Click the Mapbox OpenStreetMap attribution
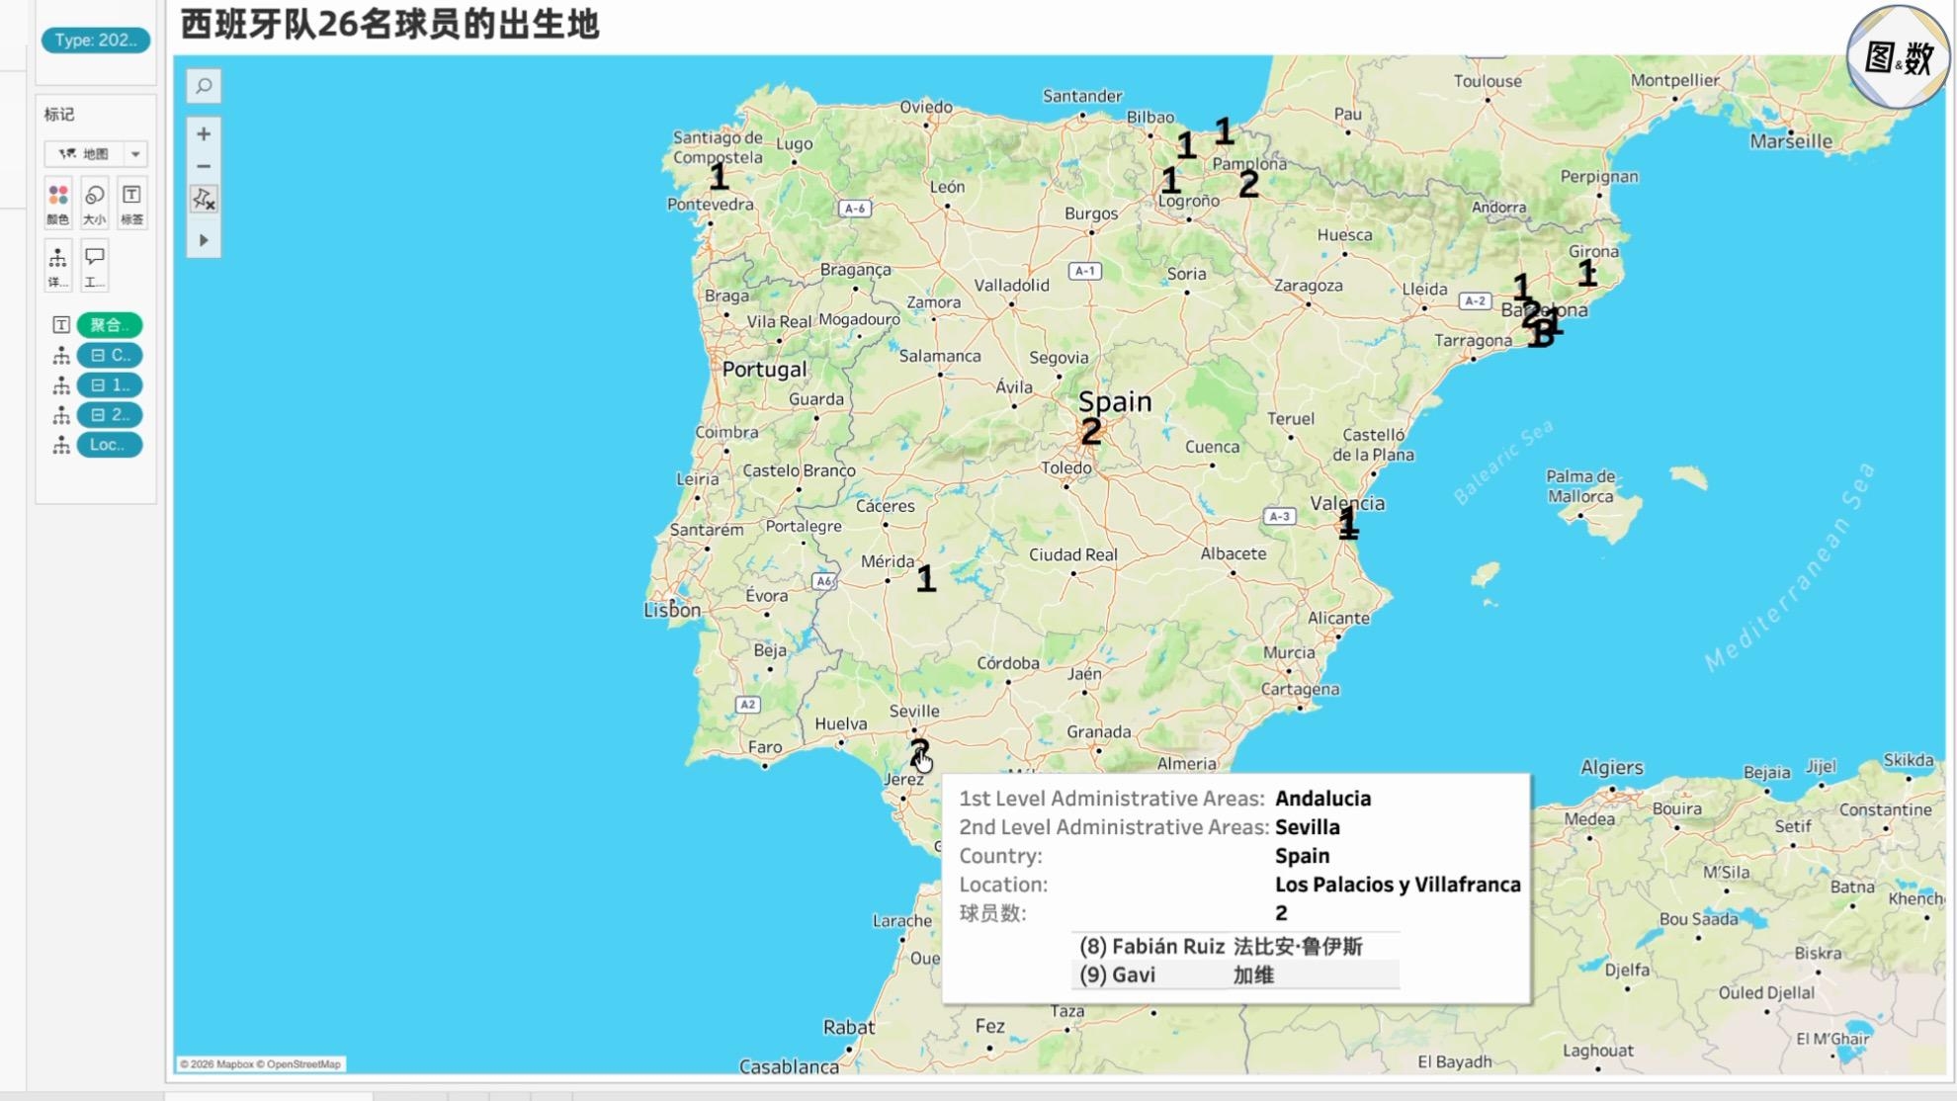The width and height of the screenshot is (1957, 1101). [261, 1064]
